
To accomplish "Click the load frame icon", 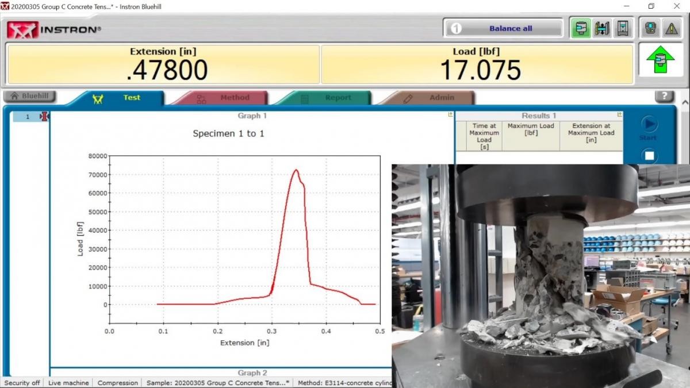I will [x=622, y=28].
